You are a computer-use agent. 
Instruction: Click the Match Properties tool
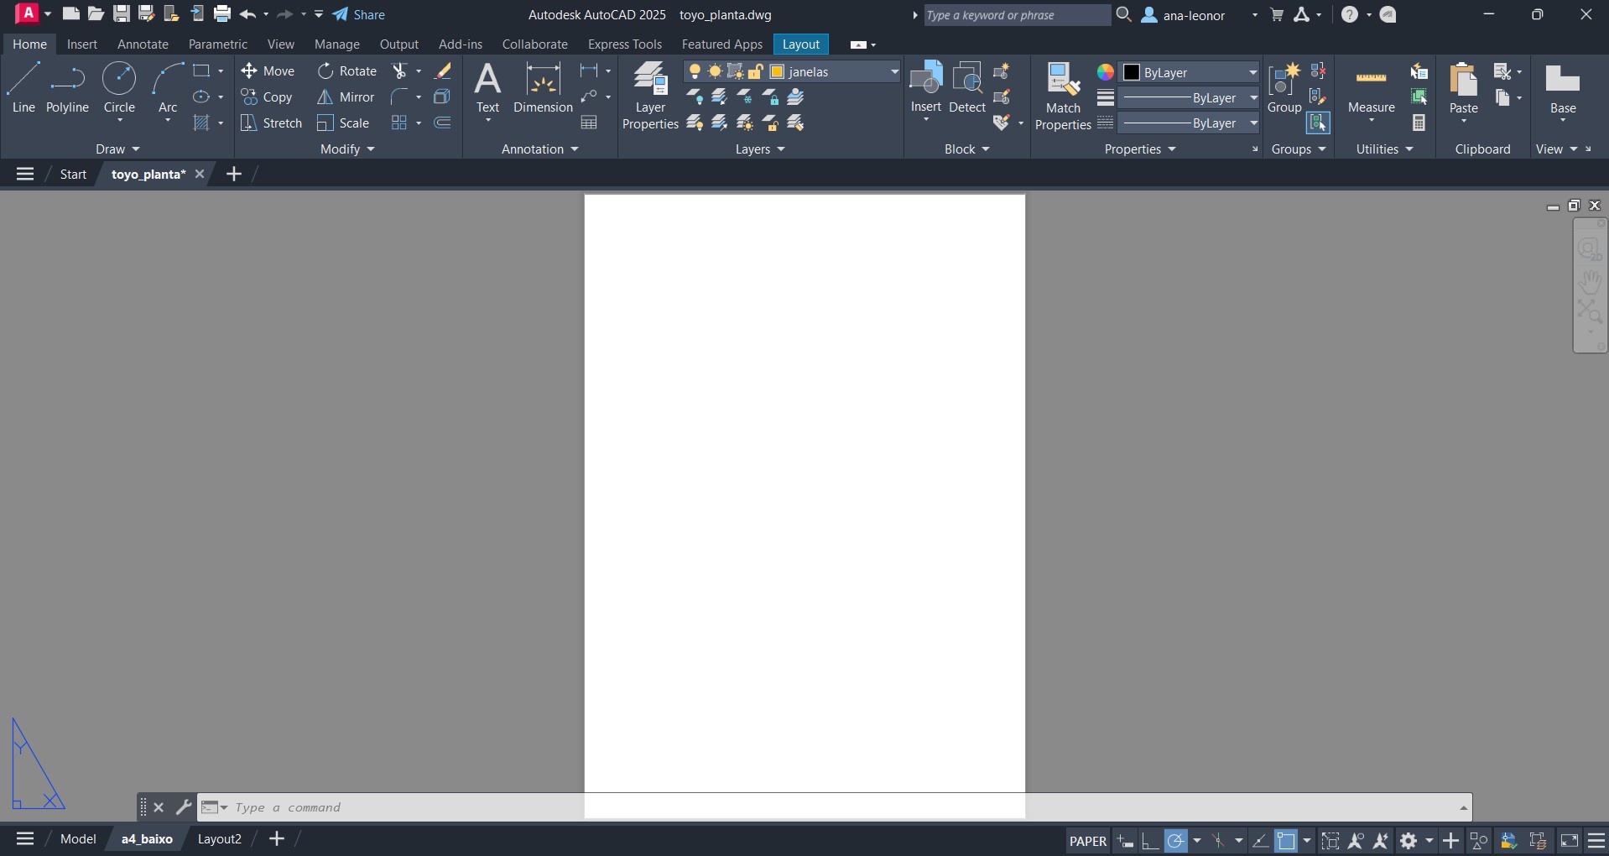pos(1063,96)
